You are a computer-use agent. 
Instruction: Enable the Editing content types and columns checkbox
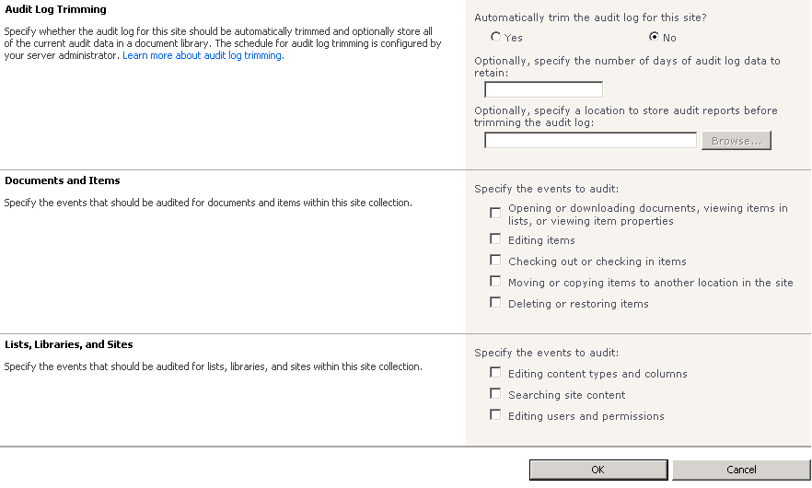pos(495,372)
